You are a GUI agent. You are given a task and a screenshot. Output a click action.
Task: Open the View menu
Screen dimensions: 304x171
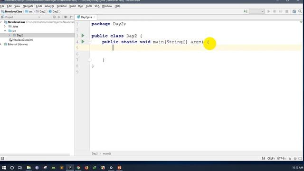pos(17,6)
